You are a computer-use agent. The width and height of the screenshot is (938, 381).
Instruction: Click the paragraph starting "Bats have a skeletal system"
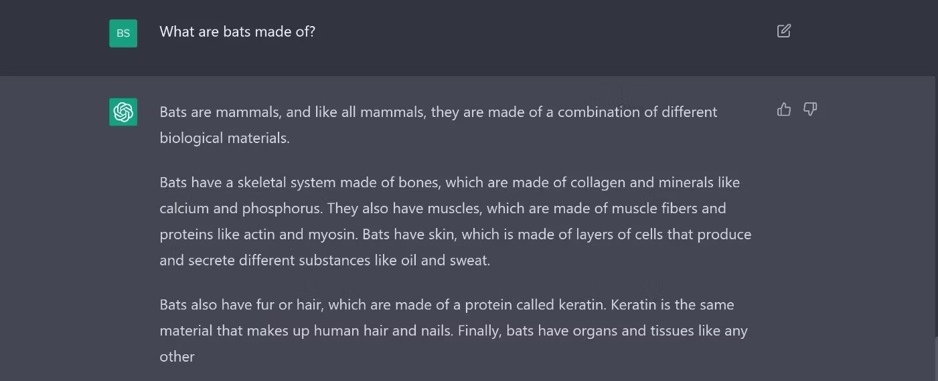tap(455, 221)
